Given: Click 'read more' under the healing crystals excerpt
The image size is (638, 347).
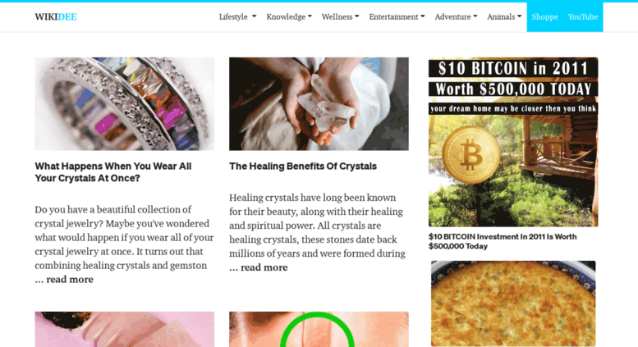Looking at the screenshot, I should 264,267.
